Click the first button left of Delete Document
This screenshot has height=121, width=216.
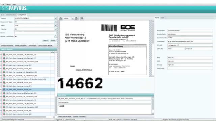[7, 46]
